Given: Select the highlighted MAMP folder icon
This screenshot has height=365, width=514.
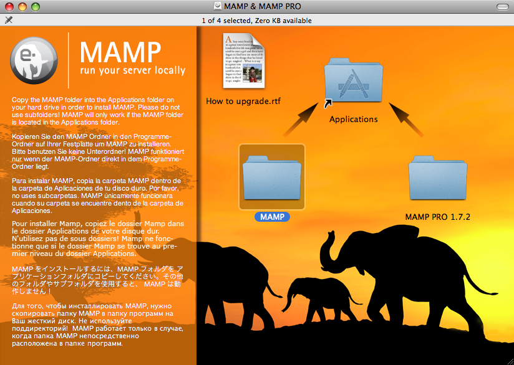Looking at the screenshot, I should click(271, 177).
